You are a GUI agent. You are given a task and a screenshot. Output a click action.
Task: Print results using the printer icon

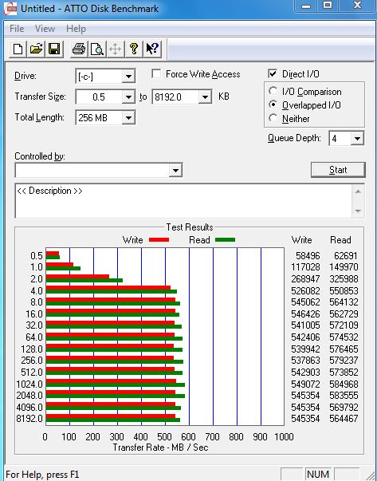pos(79,49)
